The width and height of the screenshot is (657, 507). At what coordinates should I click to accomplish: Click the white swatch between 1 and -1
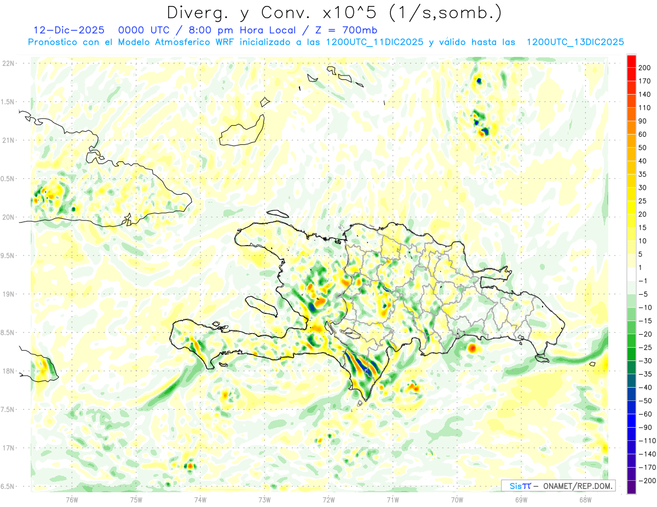(631, 274)
